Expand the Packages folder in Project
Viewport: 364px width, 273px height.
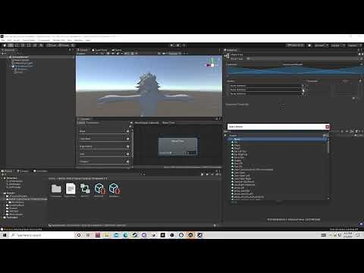pos(2,217)
